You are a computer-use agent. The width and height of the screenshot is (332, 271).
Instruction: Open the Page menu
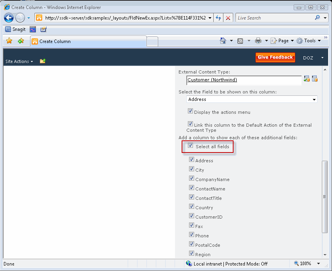pos(282,40)
